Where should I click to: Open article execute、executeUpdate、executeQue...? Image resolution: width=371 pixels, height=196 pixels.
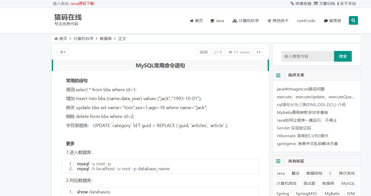[x=316, y=97]
